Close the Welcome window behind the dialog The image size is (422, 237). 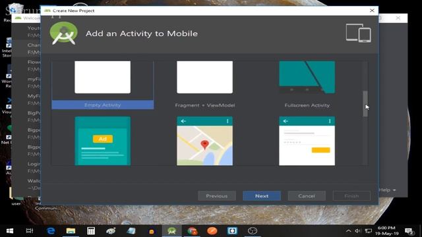coord(398,18)
